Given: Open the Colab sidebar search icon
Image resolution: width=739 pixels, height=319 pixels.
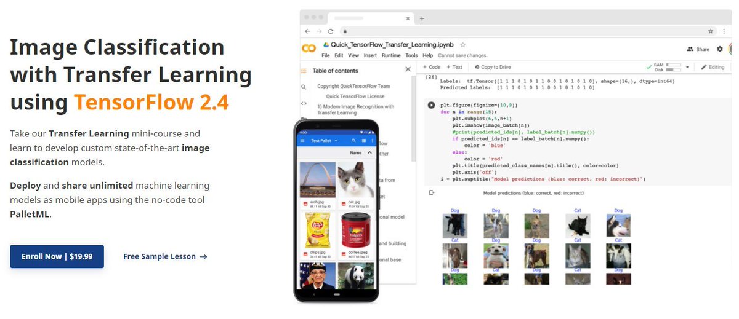Looking at the screenshot, I should tap(304, 87).
